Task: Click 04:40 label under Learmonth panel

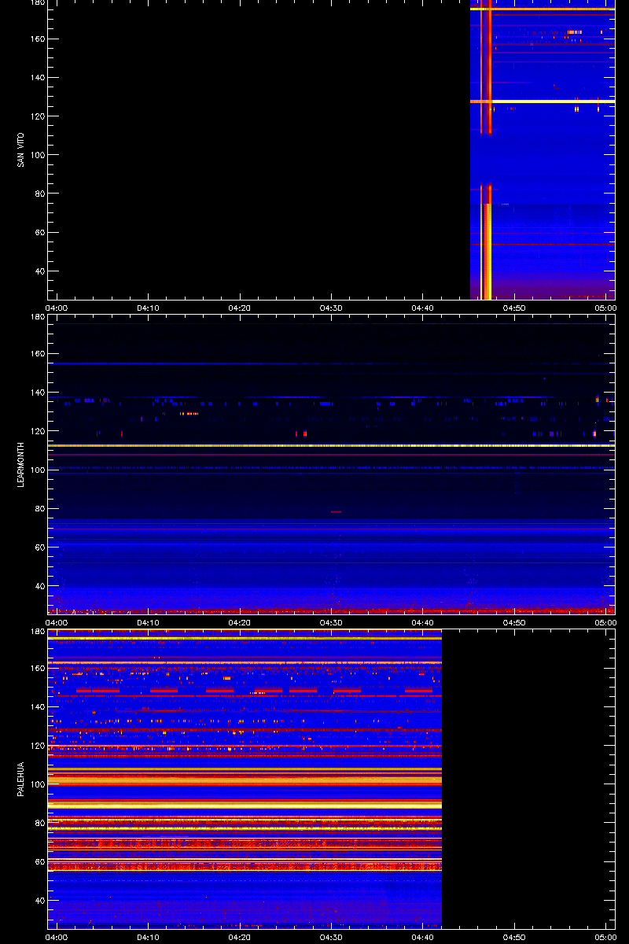Action: (422, 622)
